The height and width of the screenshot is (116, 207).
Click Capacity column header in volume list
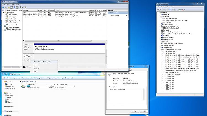[x=91, y=10]
